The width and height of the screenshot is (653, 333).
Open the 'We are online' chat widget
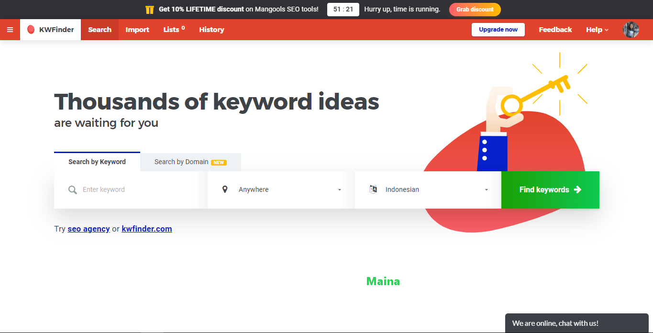[x=577, y=323]
